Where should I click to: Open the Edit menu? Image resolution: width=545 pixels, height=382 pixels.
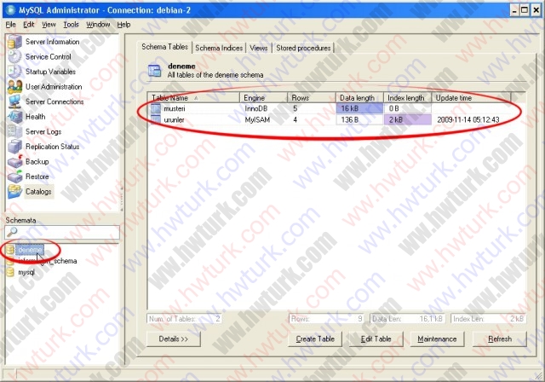[x=29, y=25]
